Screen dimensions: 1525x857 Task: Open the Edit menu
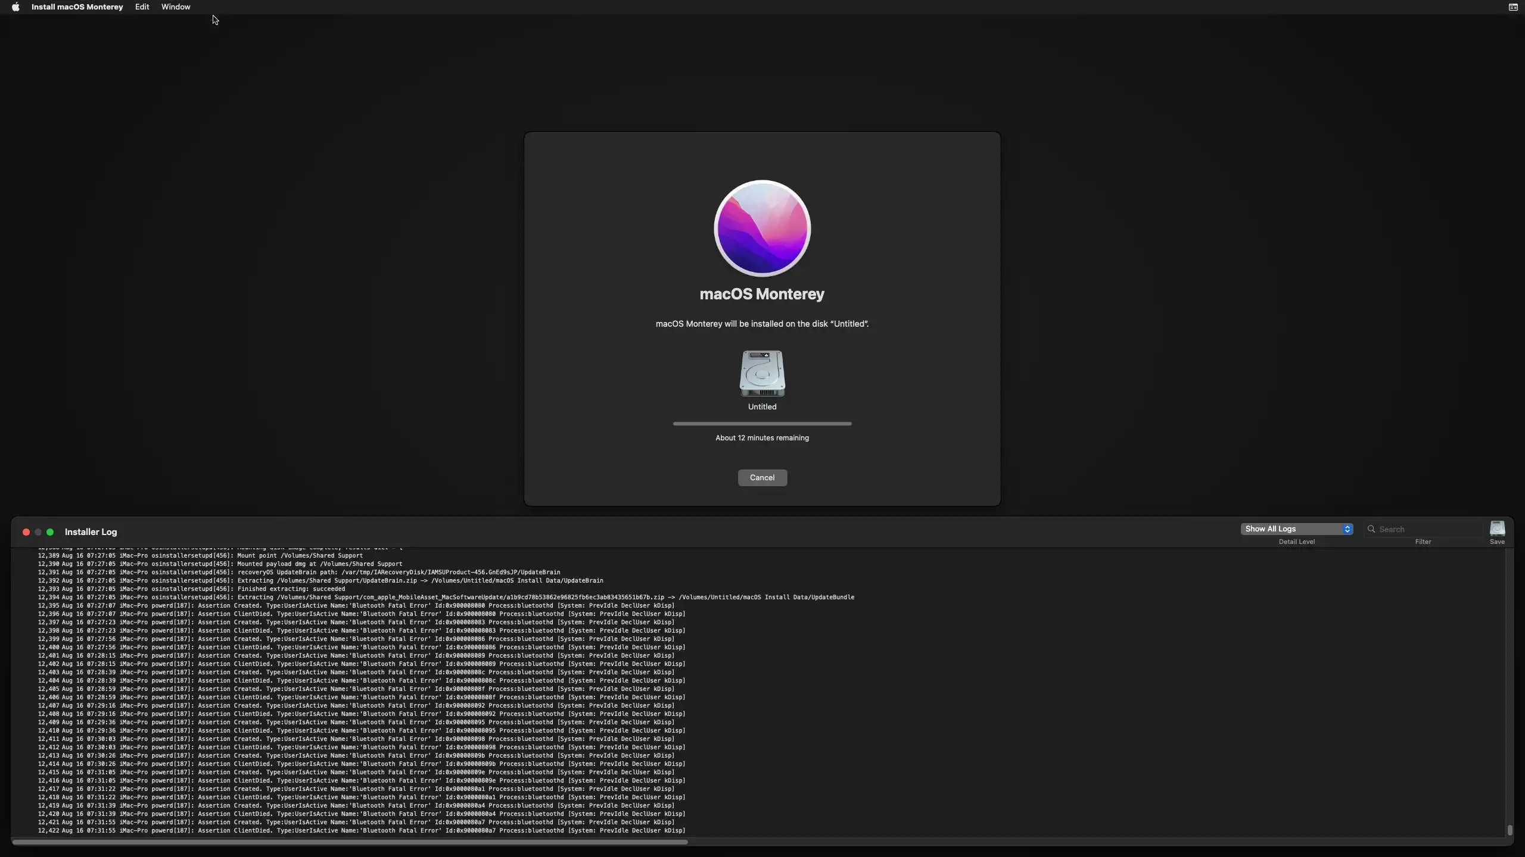pos(142,7)
